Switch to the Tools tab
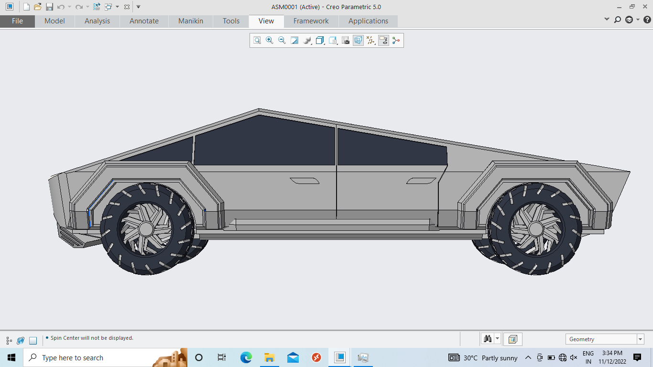Viewport: 653px width, 367px height. 231,21
